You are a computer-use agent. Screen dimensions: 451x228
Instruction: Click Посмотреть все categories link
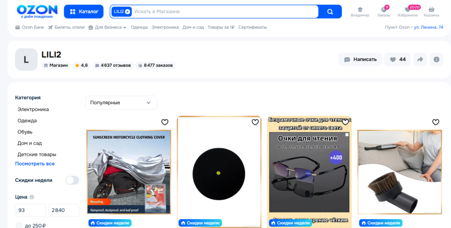click(x=35, y=164)
